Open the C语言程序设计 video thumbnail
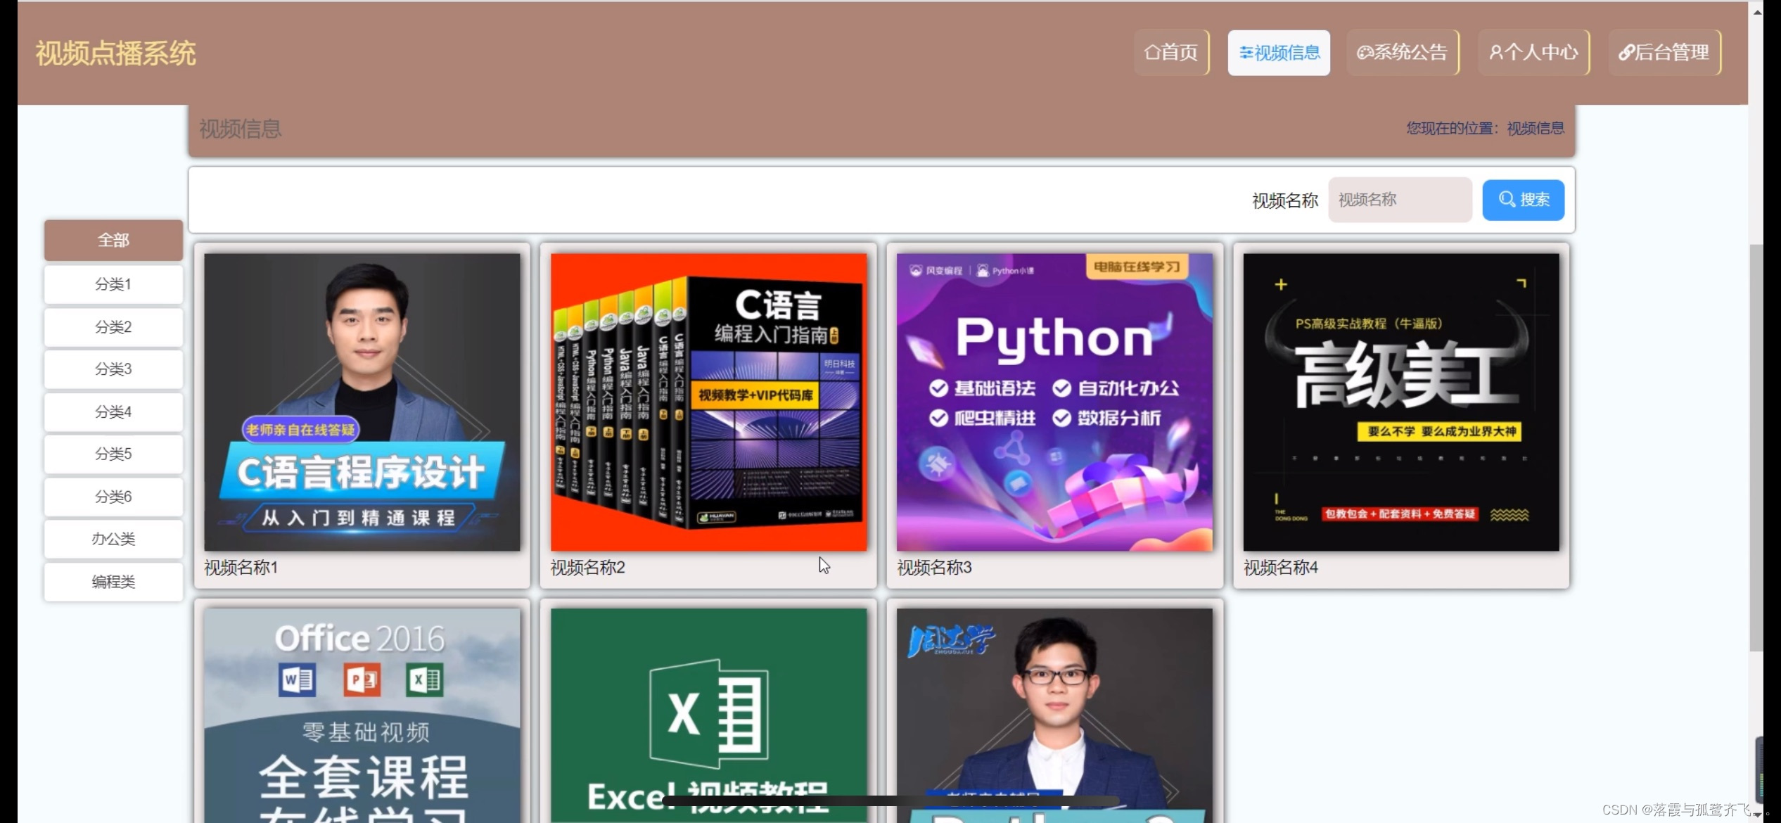The height and width of the screenshot is (823, 1781). [362, 402]
